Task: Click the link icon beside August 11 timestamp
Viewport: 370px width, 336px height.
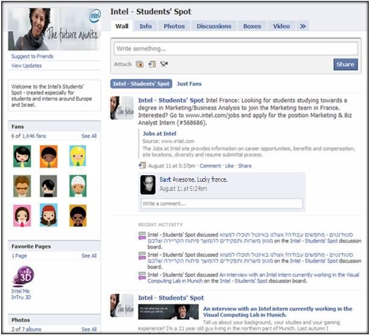Action: click(x=142, y=166)
